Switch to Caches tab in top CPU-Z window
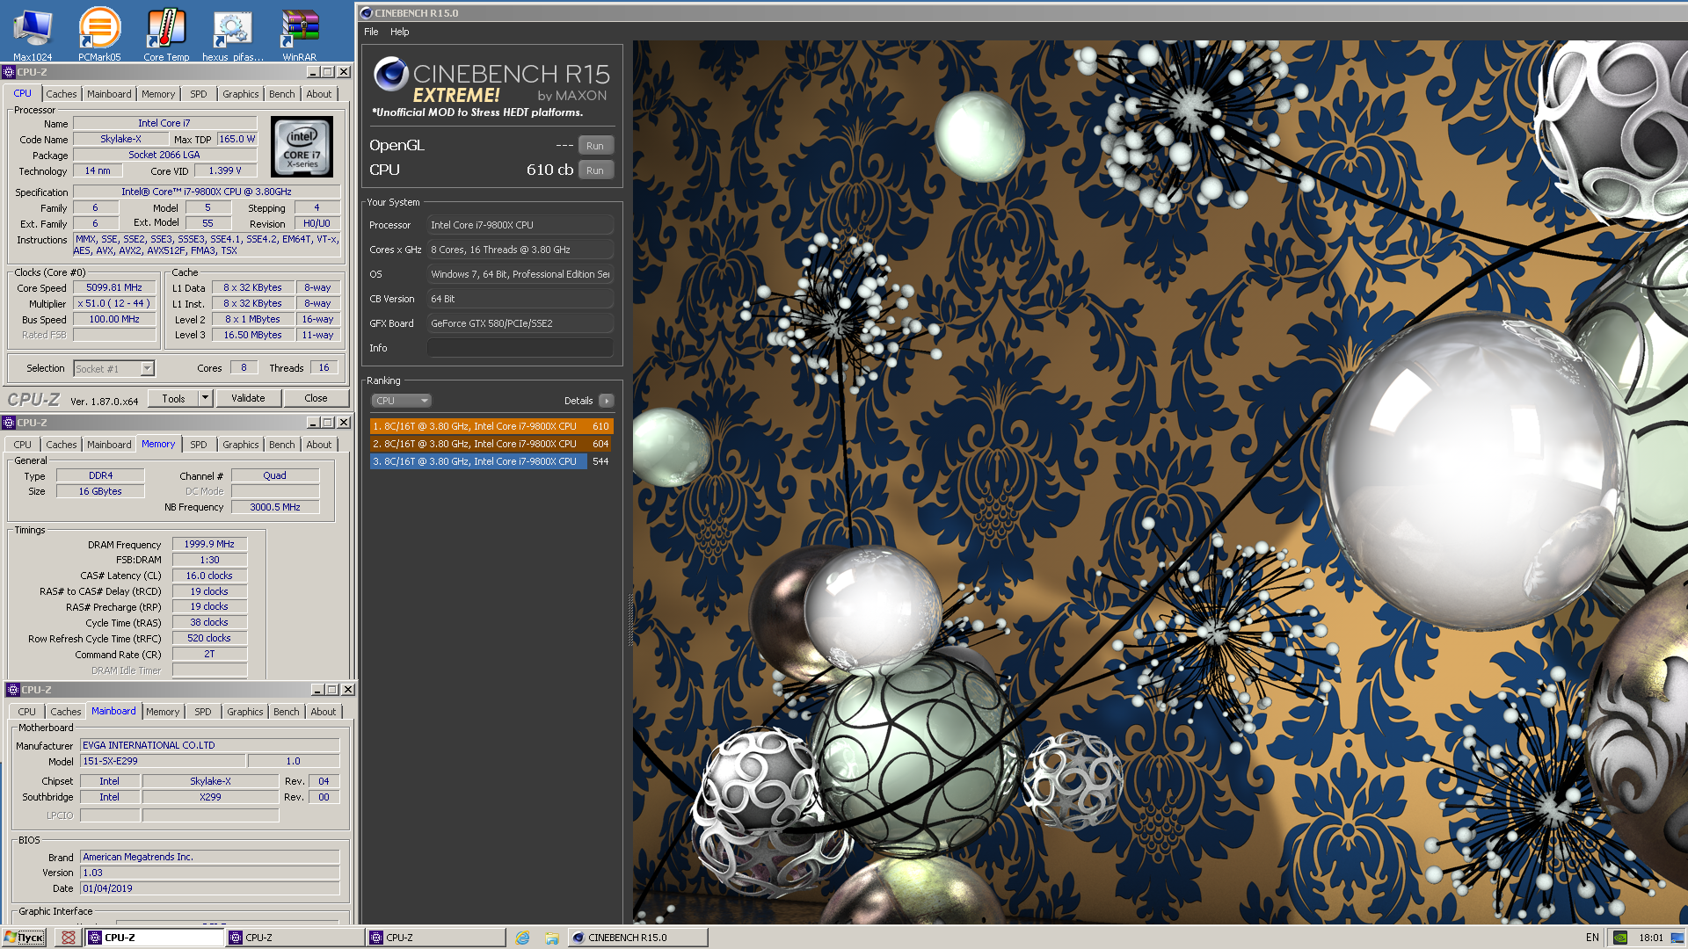1688x949 pixels. click(62, 94)
